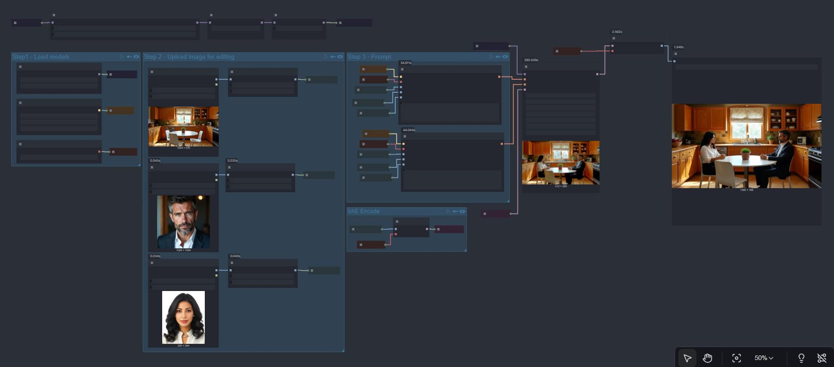Click the 44.044s timing badge
Screen dimensions: 834x367
coord(409,130)
